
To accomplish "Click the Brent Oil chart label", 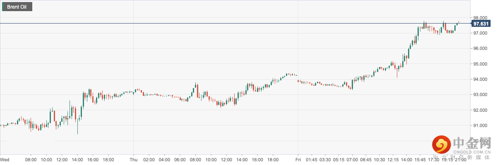I will [18, 7].
